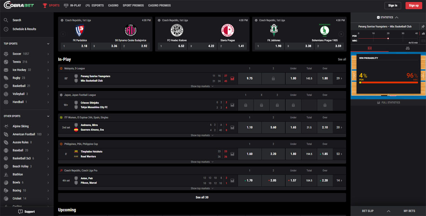Click the Sign in button

pos(393,5)
